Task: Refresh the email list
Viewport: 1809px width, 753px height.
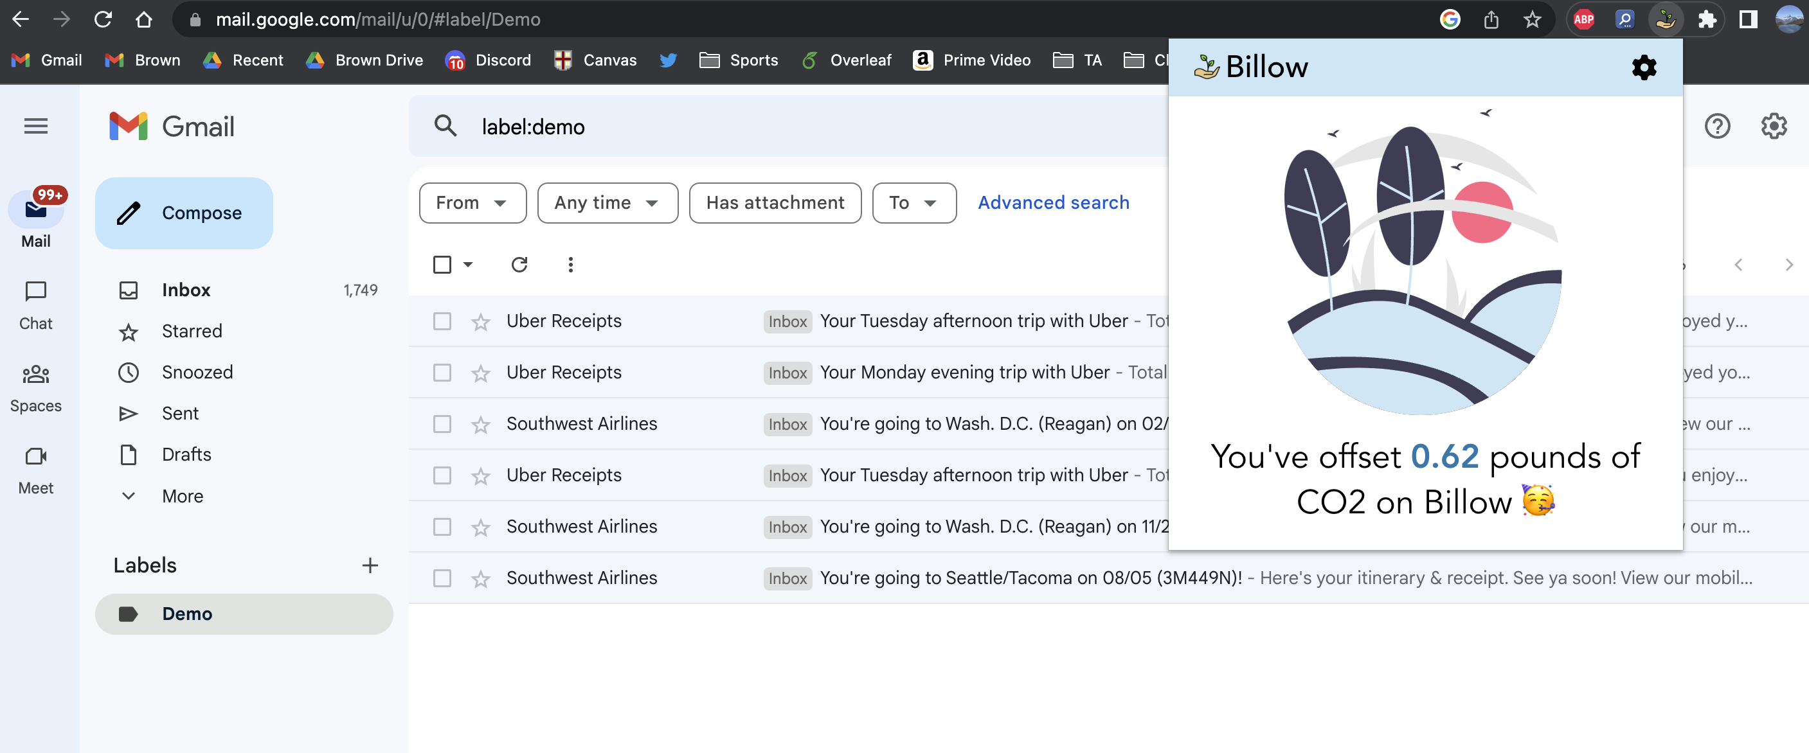Action: [x=519, y=265]
